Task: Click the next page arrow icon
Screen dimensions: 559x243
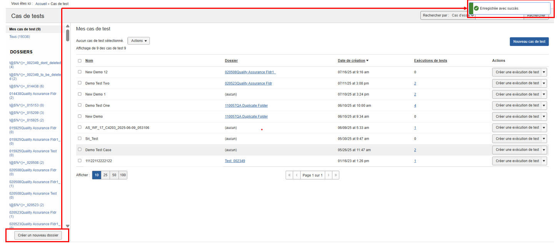Action: [328, 175]
